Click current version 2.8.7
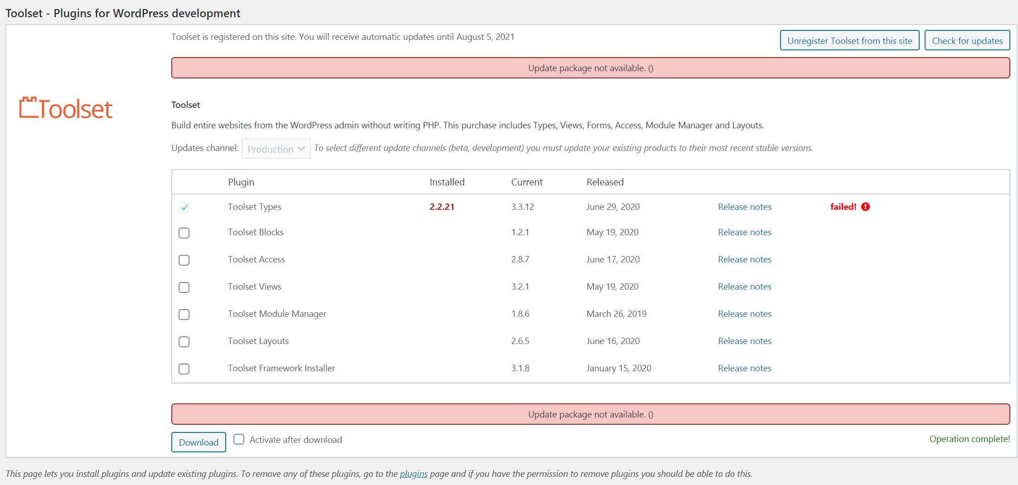The image size is (1018, 485). [520, 259]
